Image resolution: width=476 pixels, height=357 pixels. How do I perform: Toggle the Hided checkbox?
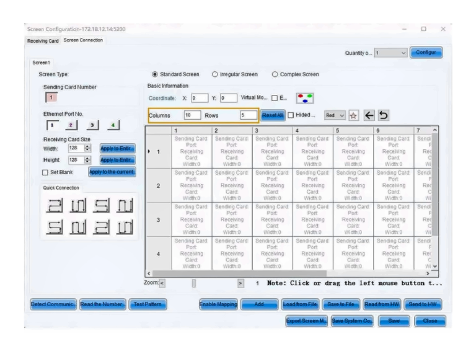pyautogui.click(x=291, y=115)
